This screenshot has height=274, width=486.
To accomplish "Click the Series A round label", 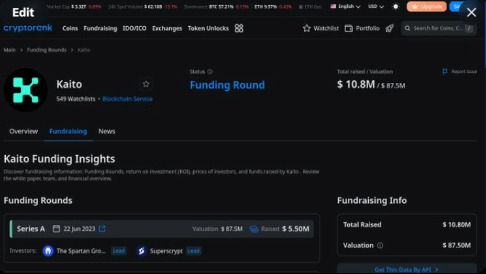I will (x=31, y=229).
